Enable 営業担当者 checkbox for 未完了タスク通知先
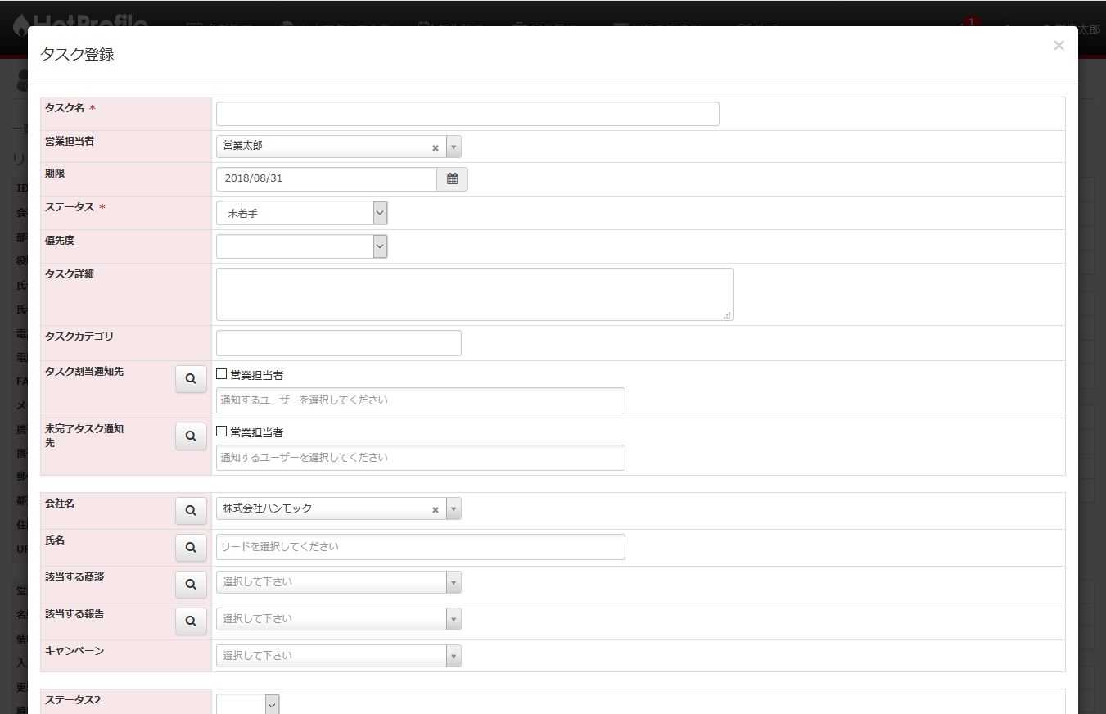The height and width of the screenshot is (714, 1106). pyautogui.click(x=222, y=432)
